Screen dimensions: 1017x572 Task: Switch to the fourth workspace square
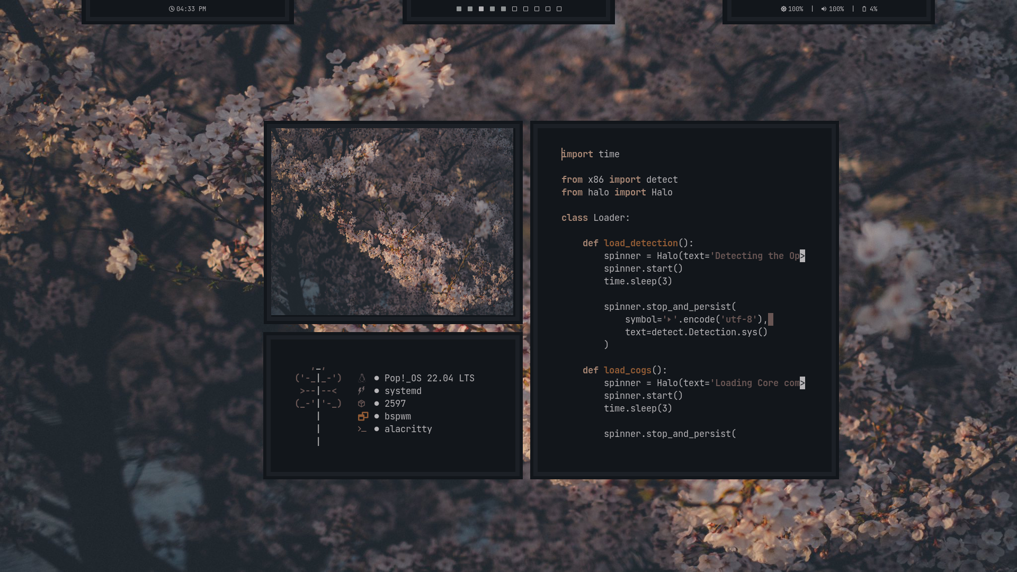(492, 9)
